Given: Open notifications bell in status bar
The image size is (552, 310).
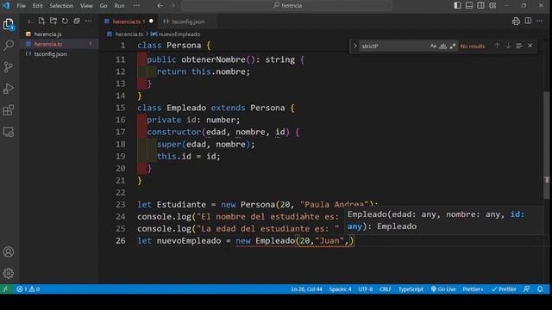Looking at the screenshot, I should [x=540, y=289].
